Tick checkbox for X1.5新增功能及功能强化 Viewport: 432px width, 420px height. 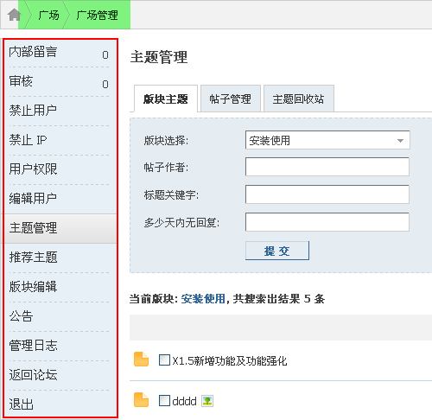(x=164, y=360)
